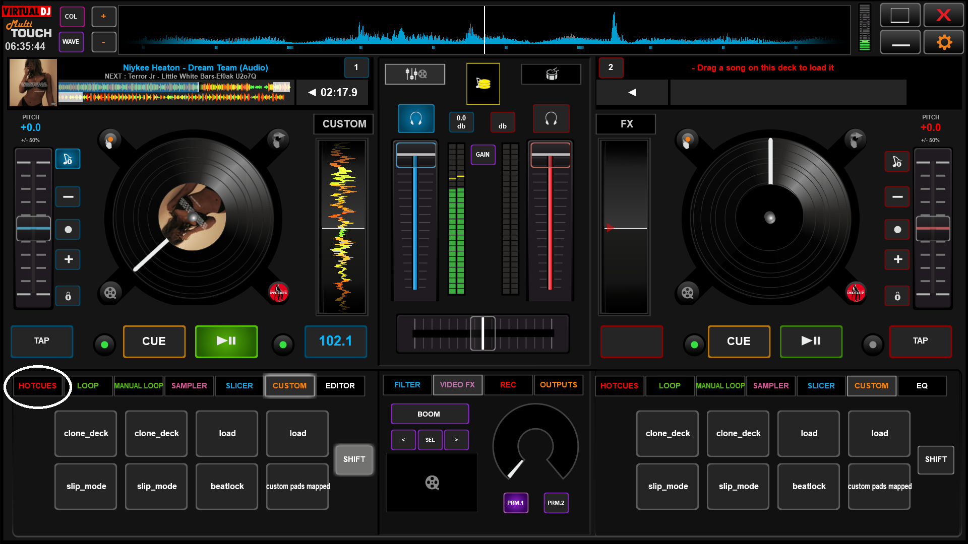This screenshot has width=968, height=544.
Task: Open the REC tab
Action: point(508,385)
